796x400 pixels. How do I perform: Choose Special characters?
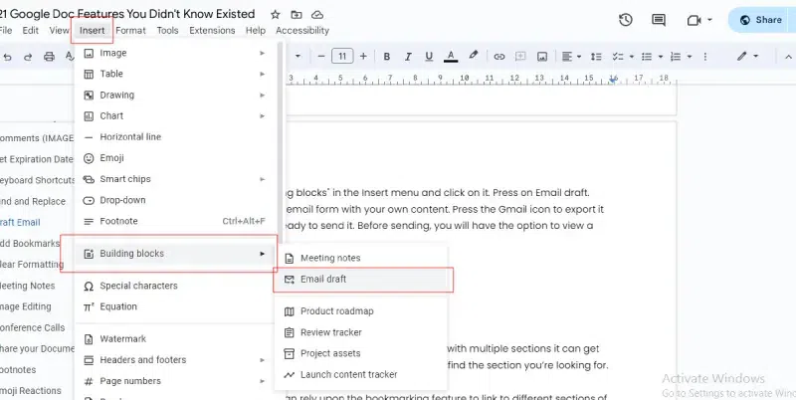coord(176,286)
